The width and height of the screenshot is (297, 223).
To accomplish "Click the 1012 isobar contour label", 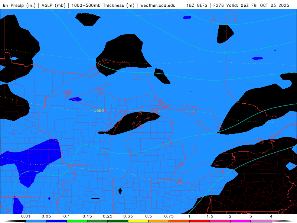I will coord(226,53).
